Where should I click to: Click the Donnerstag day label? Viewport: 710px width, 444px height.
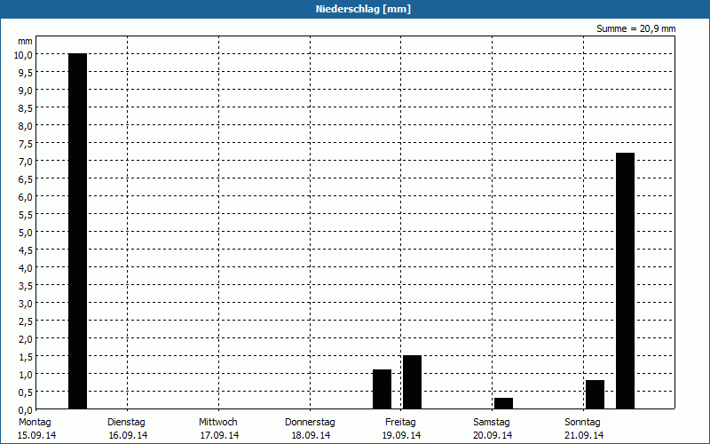(310, 422)
